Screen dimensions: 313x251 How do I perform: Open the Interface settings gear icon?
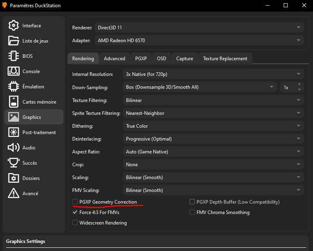[x=14, y=25]
